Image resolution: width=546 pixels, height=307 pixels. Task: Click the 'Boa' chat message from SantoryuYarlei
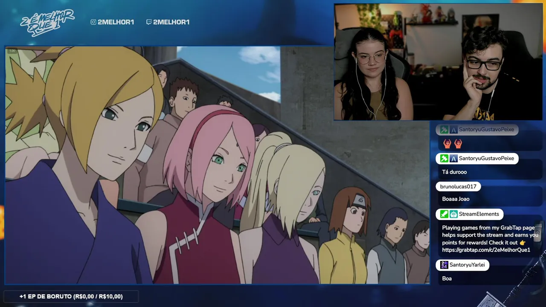tap(447, 278)
